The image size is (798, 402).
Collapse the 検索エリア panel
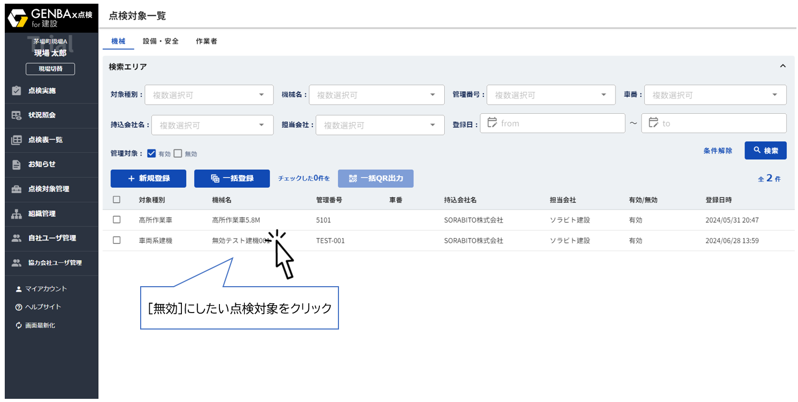pos(783,66)
